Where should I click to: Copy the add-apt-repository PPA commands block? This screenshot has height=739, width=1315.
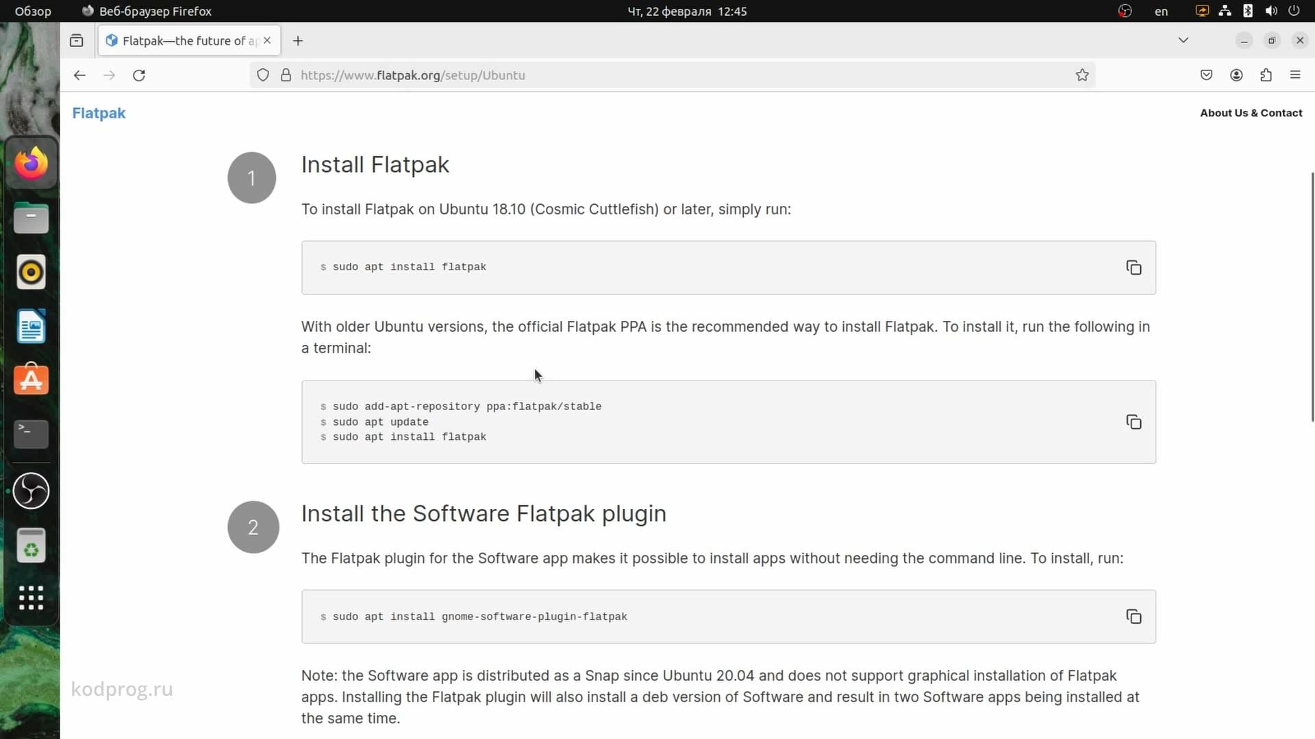click(1134, 422)
